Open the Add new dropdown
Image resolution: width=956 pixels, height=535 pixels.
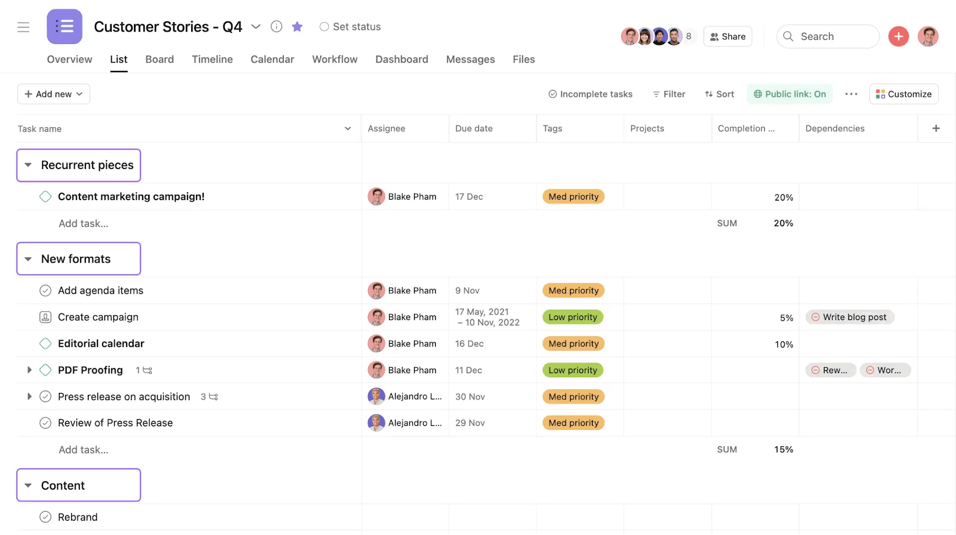(x=54, y=94)
